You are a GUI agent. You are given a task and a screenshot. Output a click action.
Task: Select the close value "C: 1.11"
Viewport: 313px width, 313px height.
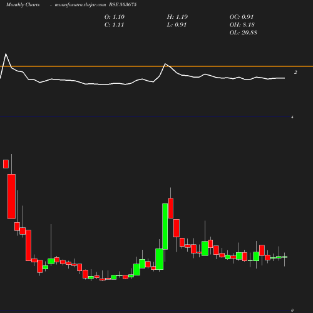(x=114, y=25)
